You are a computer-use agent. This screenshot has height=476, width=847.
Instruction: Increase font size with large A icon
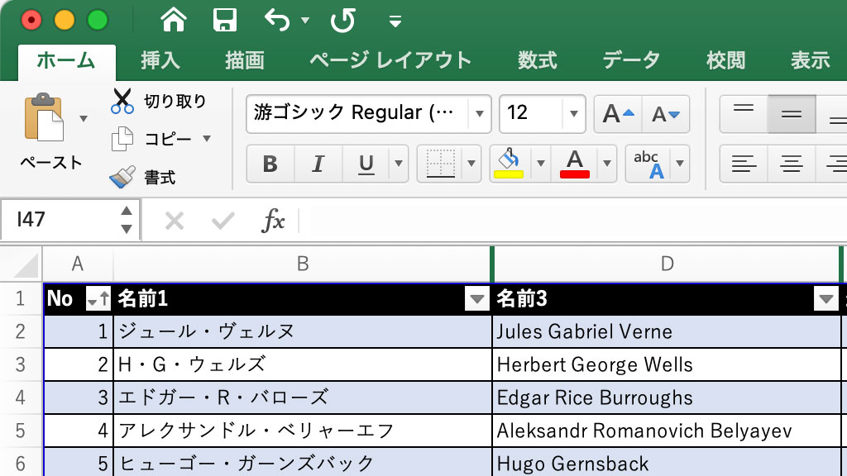click(x=618, y=114)
